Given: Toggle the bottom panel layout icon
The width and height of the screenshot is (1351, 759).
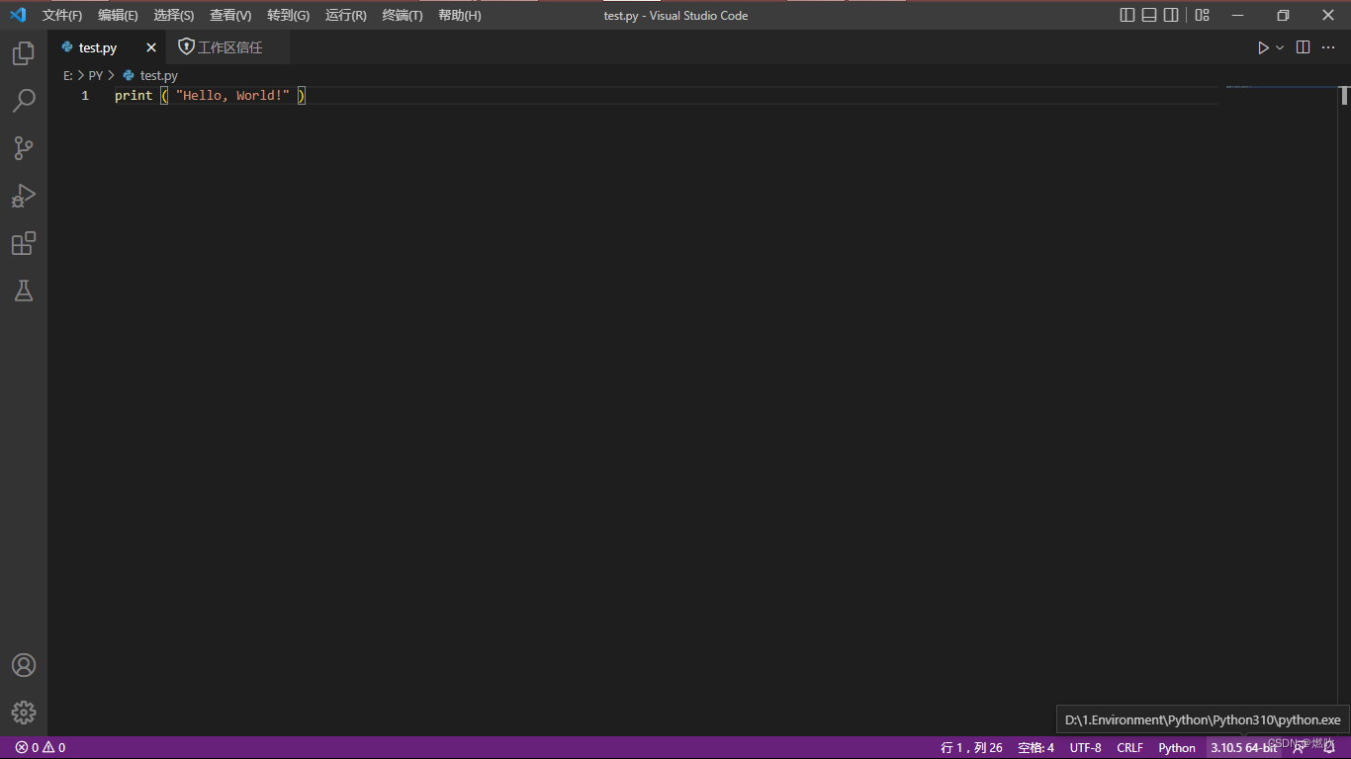Looking at the screenshot, I should click(x=1149, y=15).
